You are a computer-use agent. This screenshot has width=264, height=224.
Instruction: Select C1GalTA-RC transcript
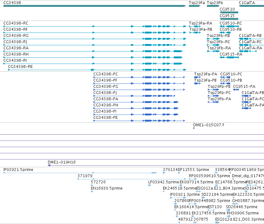click(x=251, y=45)
